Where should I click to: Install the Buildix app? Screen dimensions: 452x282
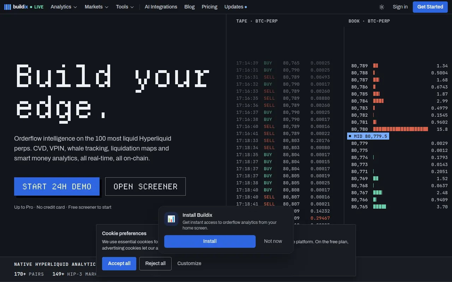[210, 241]
